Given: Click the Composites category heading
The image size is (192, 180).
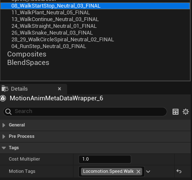Looking at the screenshot, I should coord(27,54).
